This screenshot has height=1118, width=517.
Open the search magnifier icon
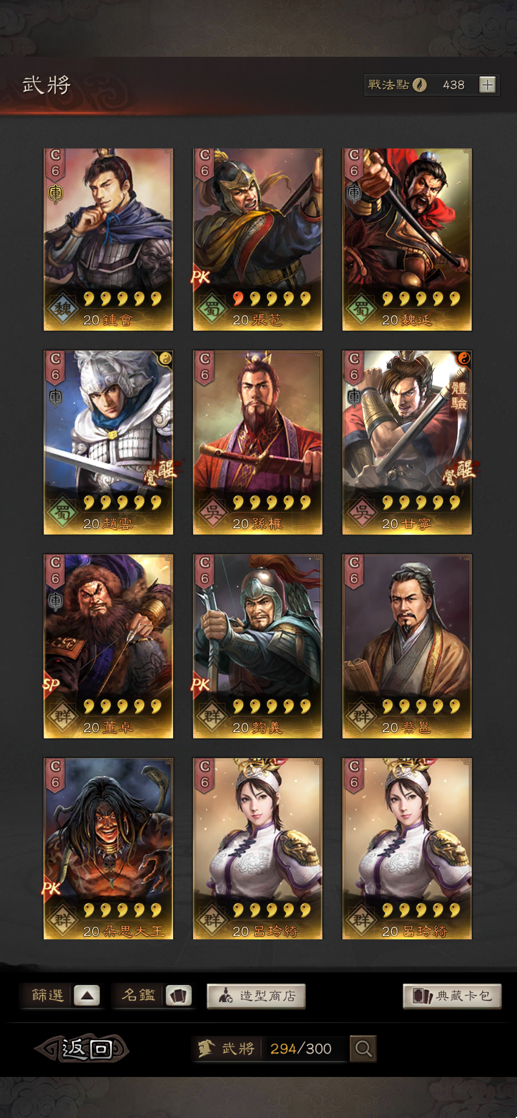pyautogui.click(x=363, y=1048)
